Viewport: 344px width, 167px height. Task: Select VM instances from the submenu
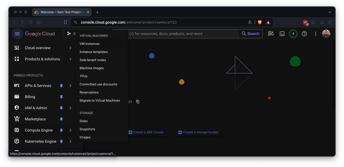(90, 44)
